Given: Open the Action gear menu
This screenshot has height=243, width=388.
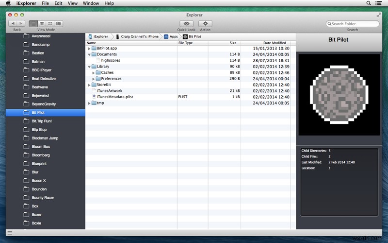Looking at the screenshot, I should point(205,23).
